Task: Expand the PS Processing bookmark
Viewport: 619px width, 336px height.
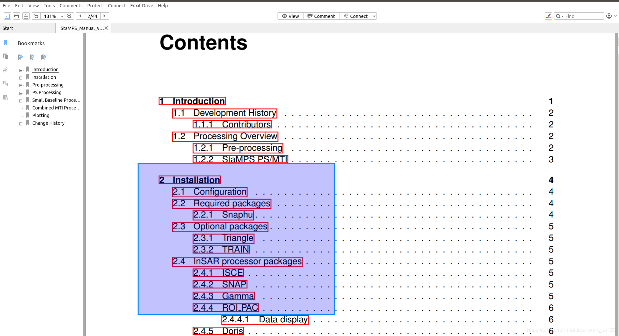Action: click(21, 93)
